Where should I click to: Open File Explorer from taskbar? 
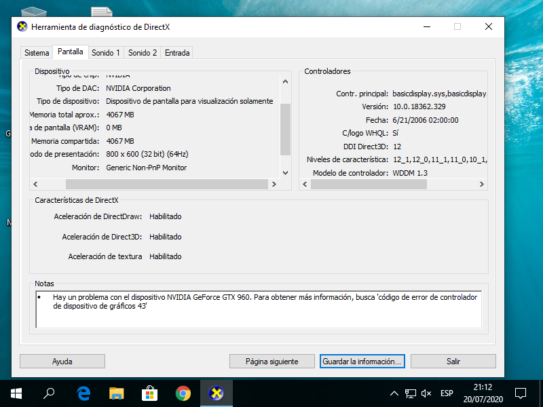coord(116,393)
